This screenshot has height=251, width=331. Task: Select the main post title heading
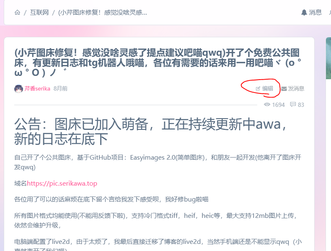tap(158, 63)
